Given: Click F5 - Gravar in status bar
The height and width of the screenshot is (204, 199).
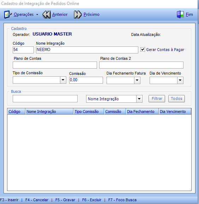Looking at the screenshot, I should point(65,200).
